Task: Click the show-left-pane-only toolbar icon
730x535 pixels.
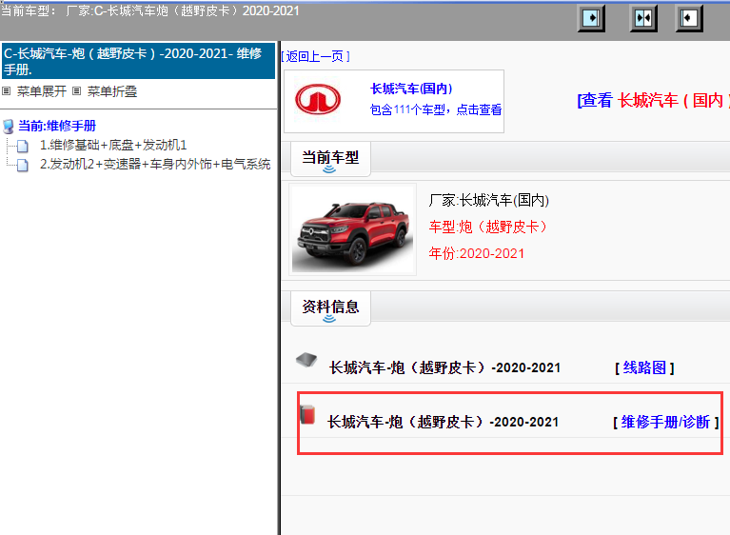Action: tap(689, 18)
